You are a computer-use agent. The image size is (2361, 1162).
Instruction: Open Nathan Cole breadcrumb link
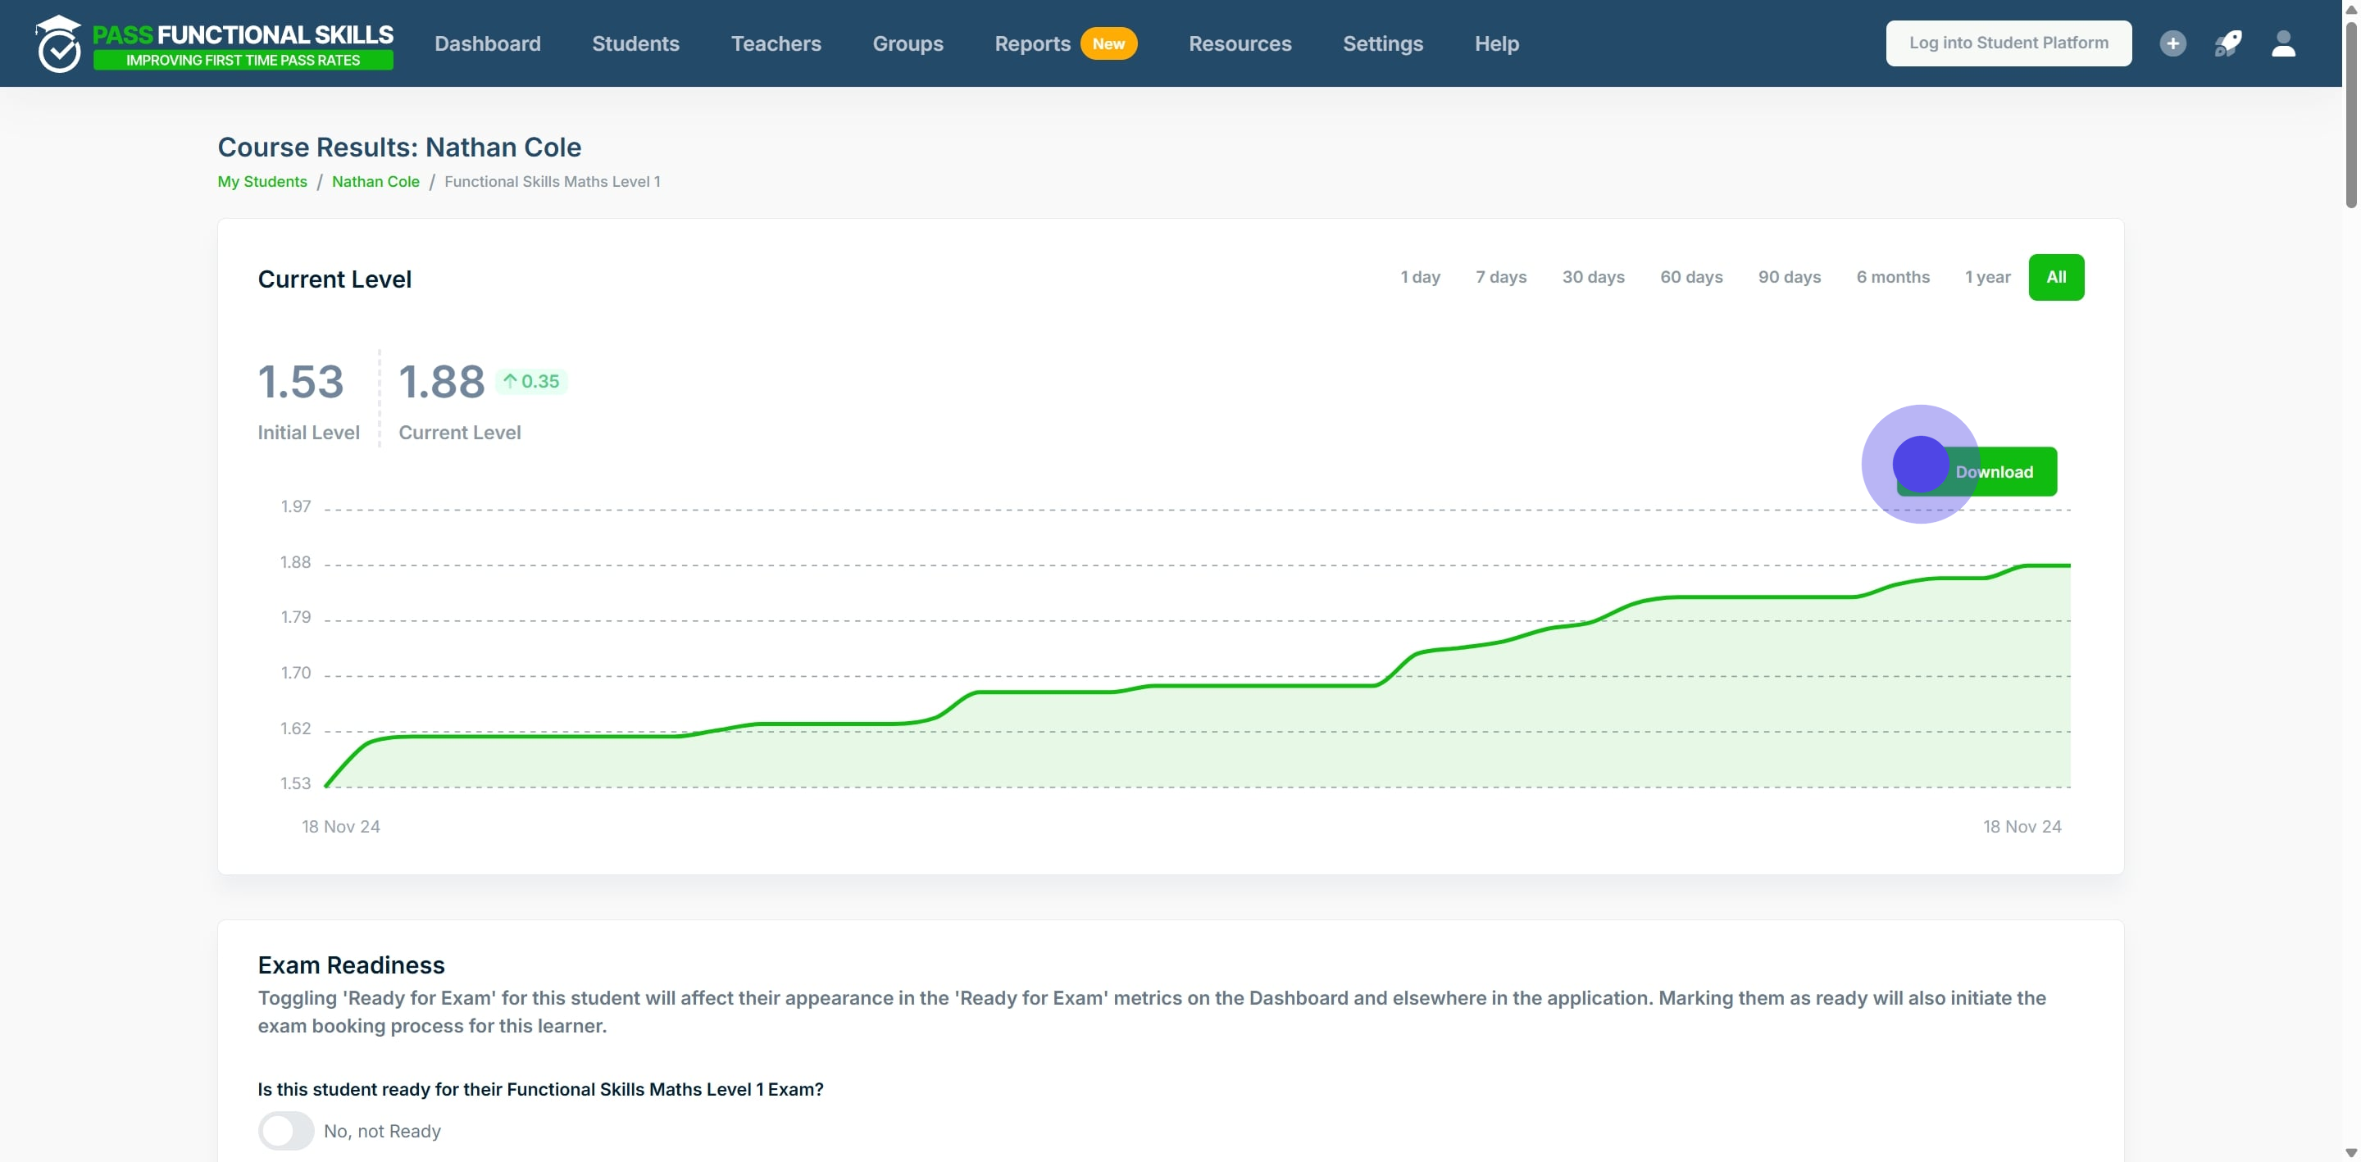pos(375,181)
